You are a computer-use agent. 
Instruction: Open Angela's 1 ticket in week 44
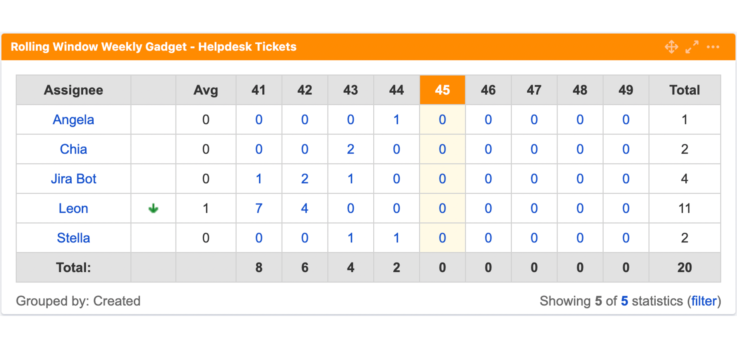coord(396,120)
